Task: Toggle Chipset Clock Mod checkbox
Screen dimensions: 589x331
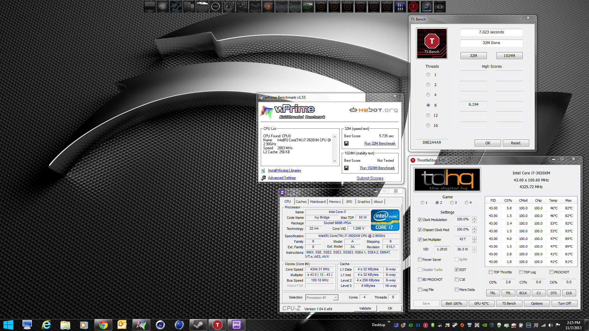Action: (x=420, y=230)
